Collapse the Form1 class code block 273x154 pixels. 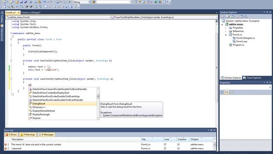pyautogui.click(x=11, y=39)
